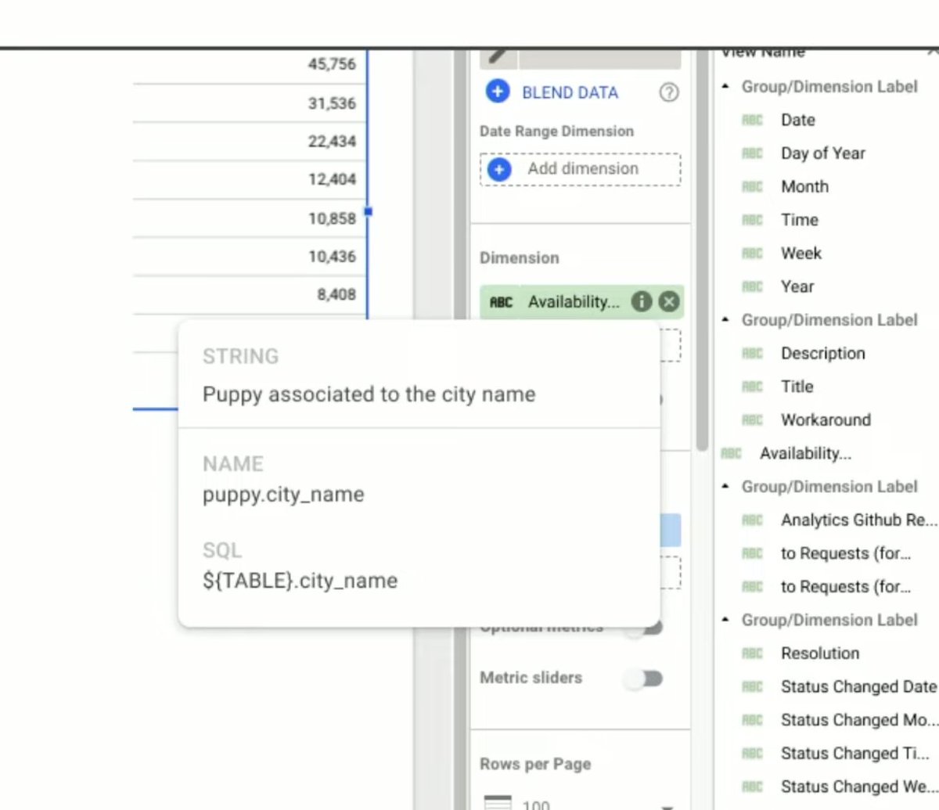Click ${TABLE}.city_name SQL text in tooltip
This screenshot has width=939, height=810.
[x=300, y=581]
